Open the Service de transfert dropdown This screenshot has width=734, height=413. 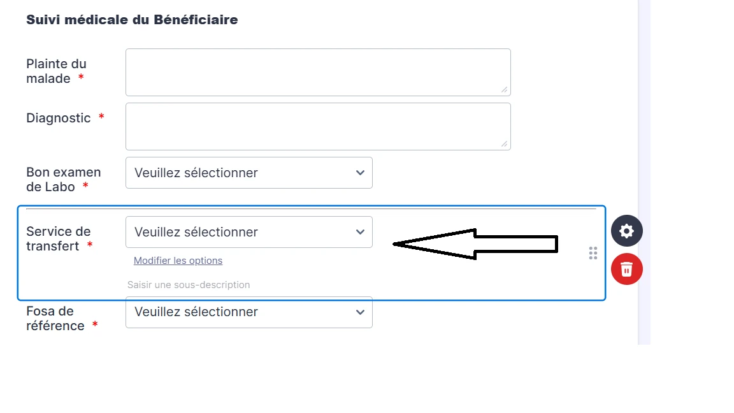(x=248, y=232)
